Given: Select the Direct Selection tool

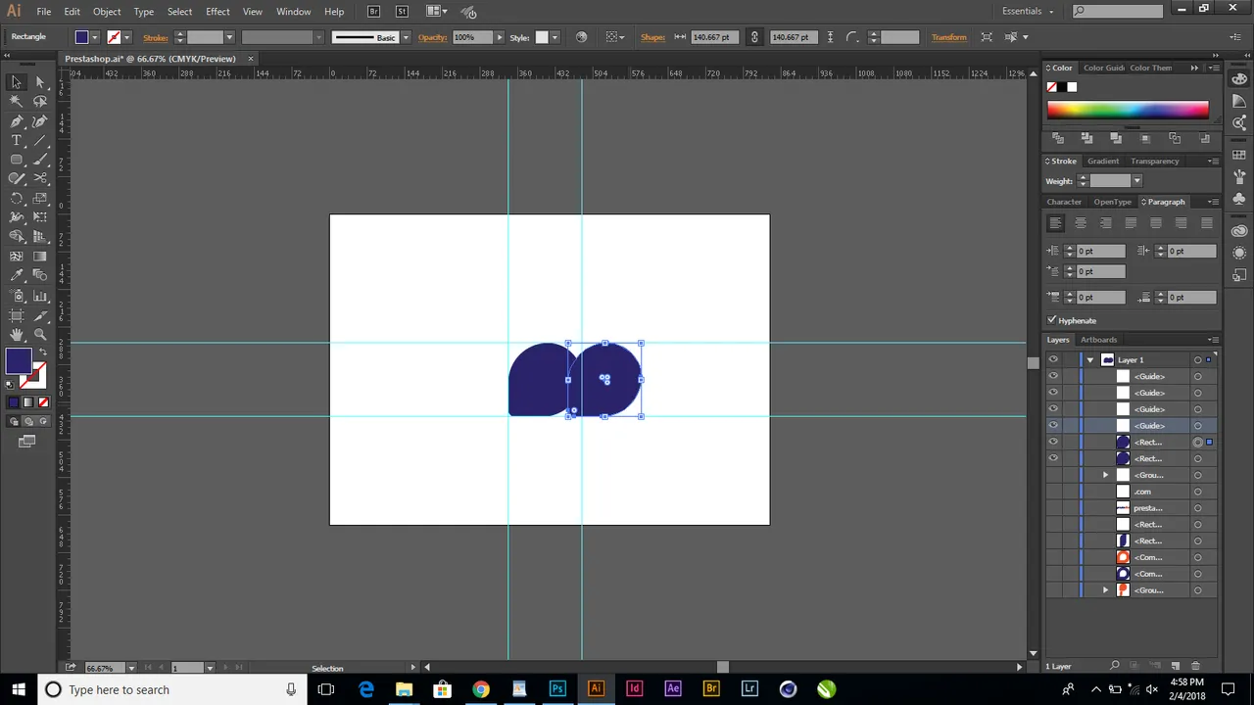Looking at the screenshot, I should (x=40, y=82).
